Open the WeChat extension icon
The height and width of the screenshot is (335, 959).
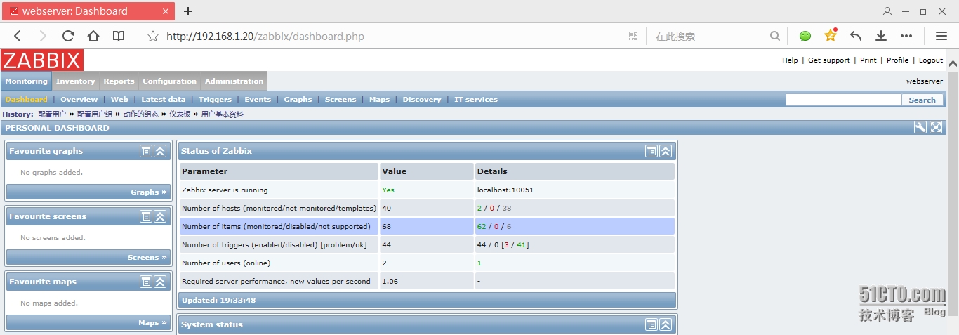(805, 36)
